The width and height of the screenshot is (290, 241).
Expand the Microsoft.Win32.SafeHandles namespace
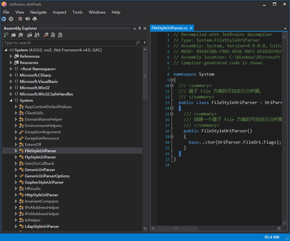tap(11, 94)
